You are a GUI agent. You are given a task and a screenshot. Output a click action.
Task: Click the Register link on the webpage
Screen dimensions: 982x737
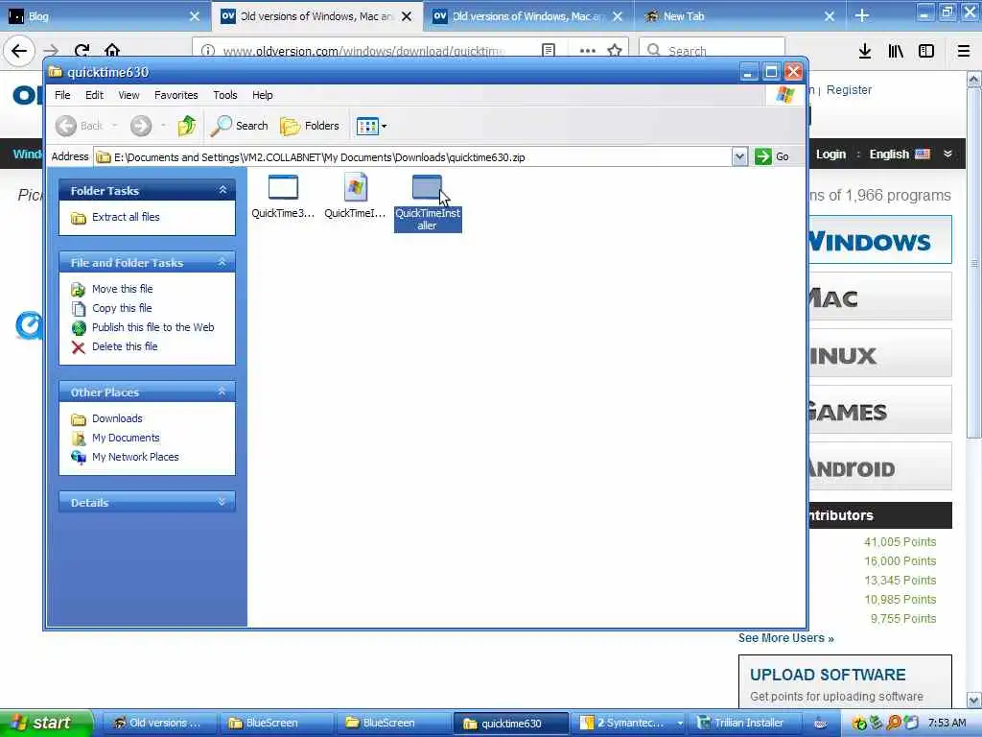click(x=849, y=89)
